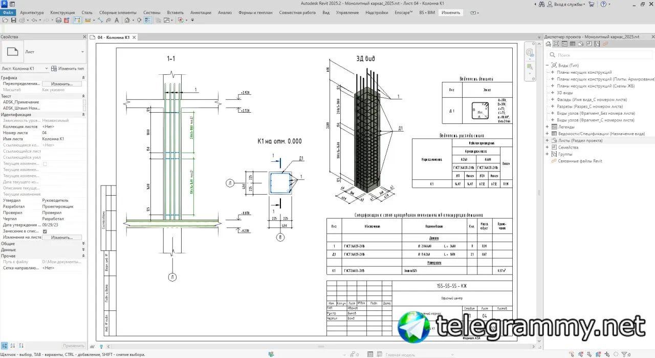The height and width of the screenshot is (358, 655).
Task: Expand the 'Данные' section in Properties
Action: [83, 250]
